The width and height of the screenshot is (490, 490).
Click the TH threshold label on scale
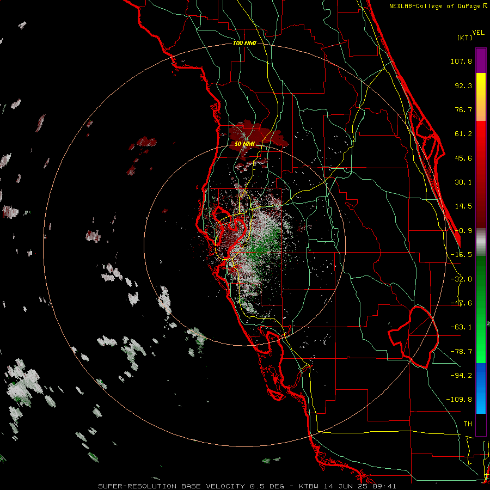468,424
